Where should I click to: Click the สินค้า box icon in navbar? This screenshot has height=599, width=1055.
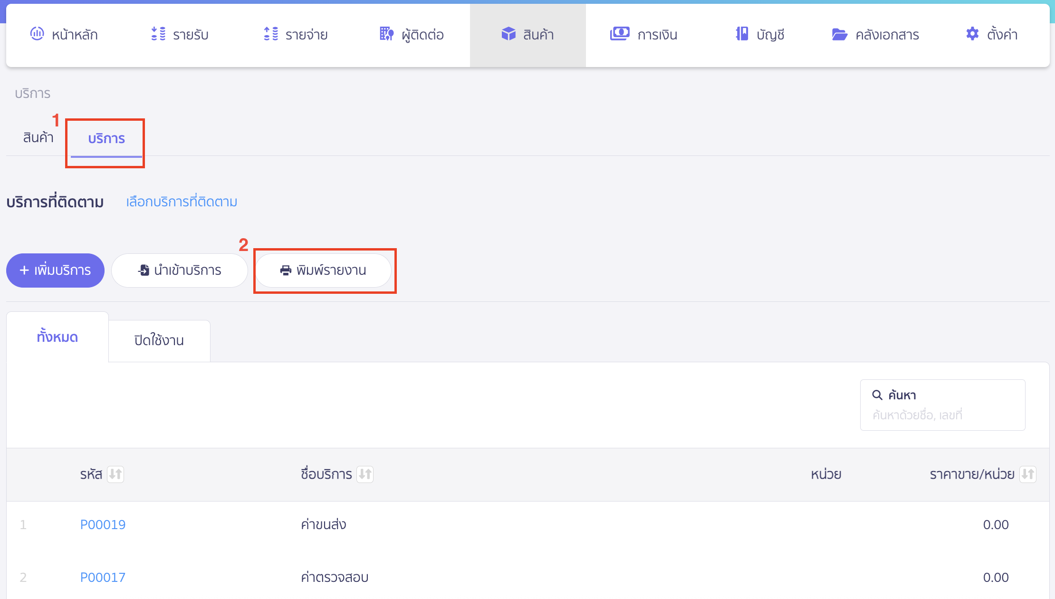(x=508, y=34)
